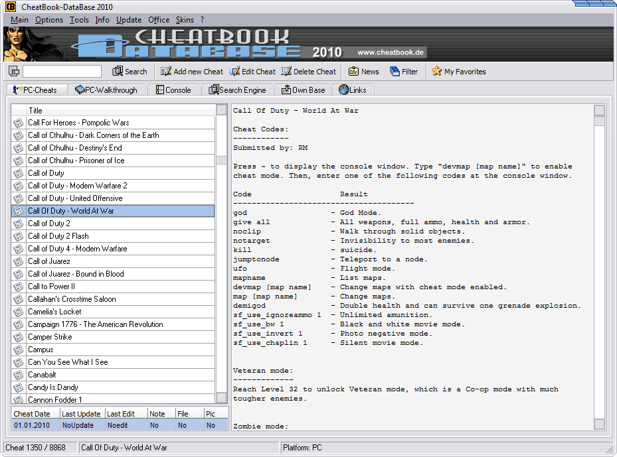
Task: Open the ? help menu
Action: point(203,20)
